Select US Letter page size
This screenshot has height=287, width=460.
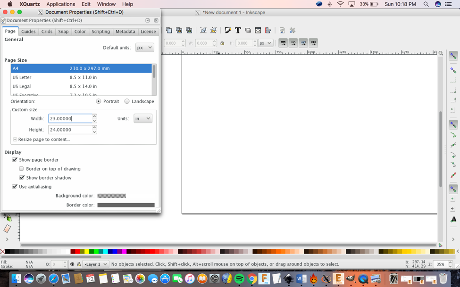[81, 77]
